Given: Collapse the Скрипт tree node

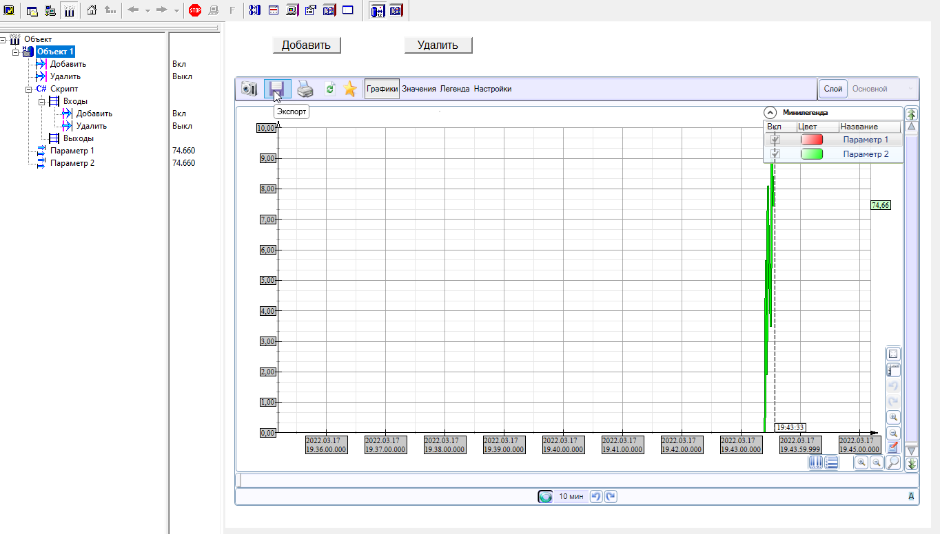Looking at the screenshot, I should [x=29, y=89].
